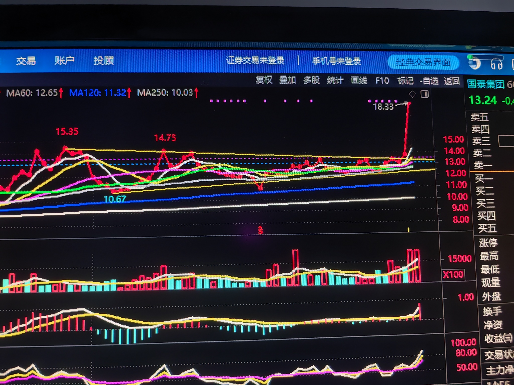Open the 画线 drawing tools

[x=359, y=81]
